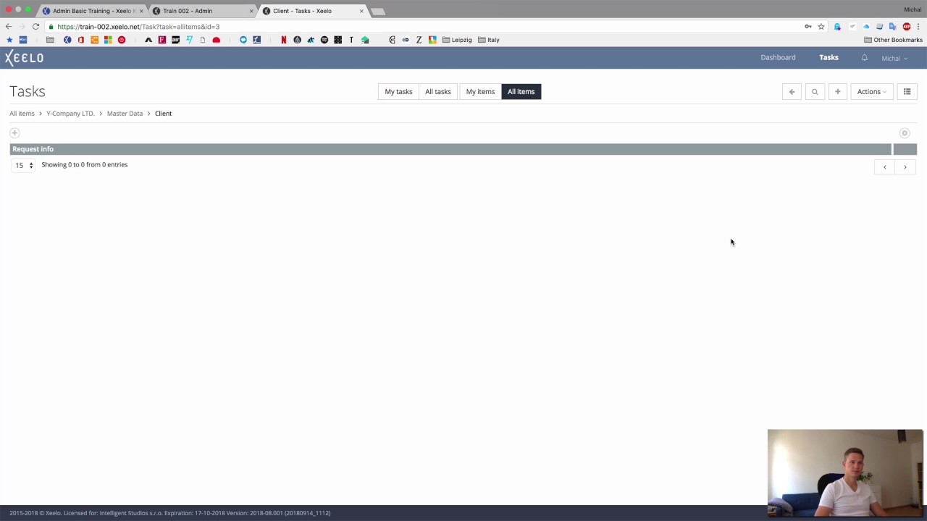This screenshot has height=521, width=927.
Task: Click the browser back arrow
Action: [x=9, y=27]
